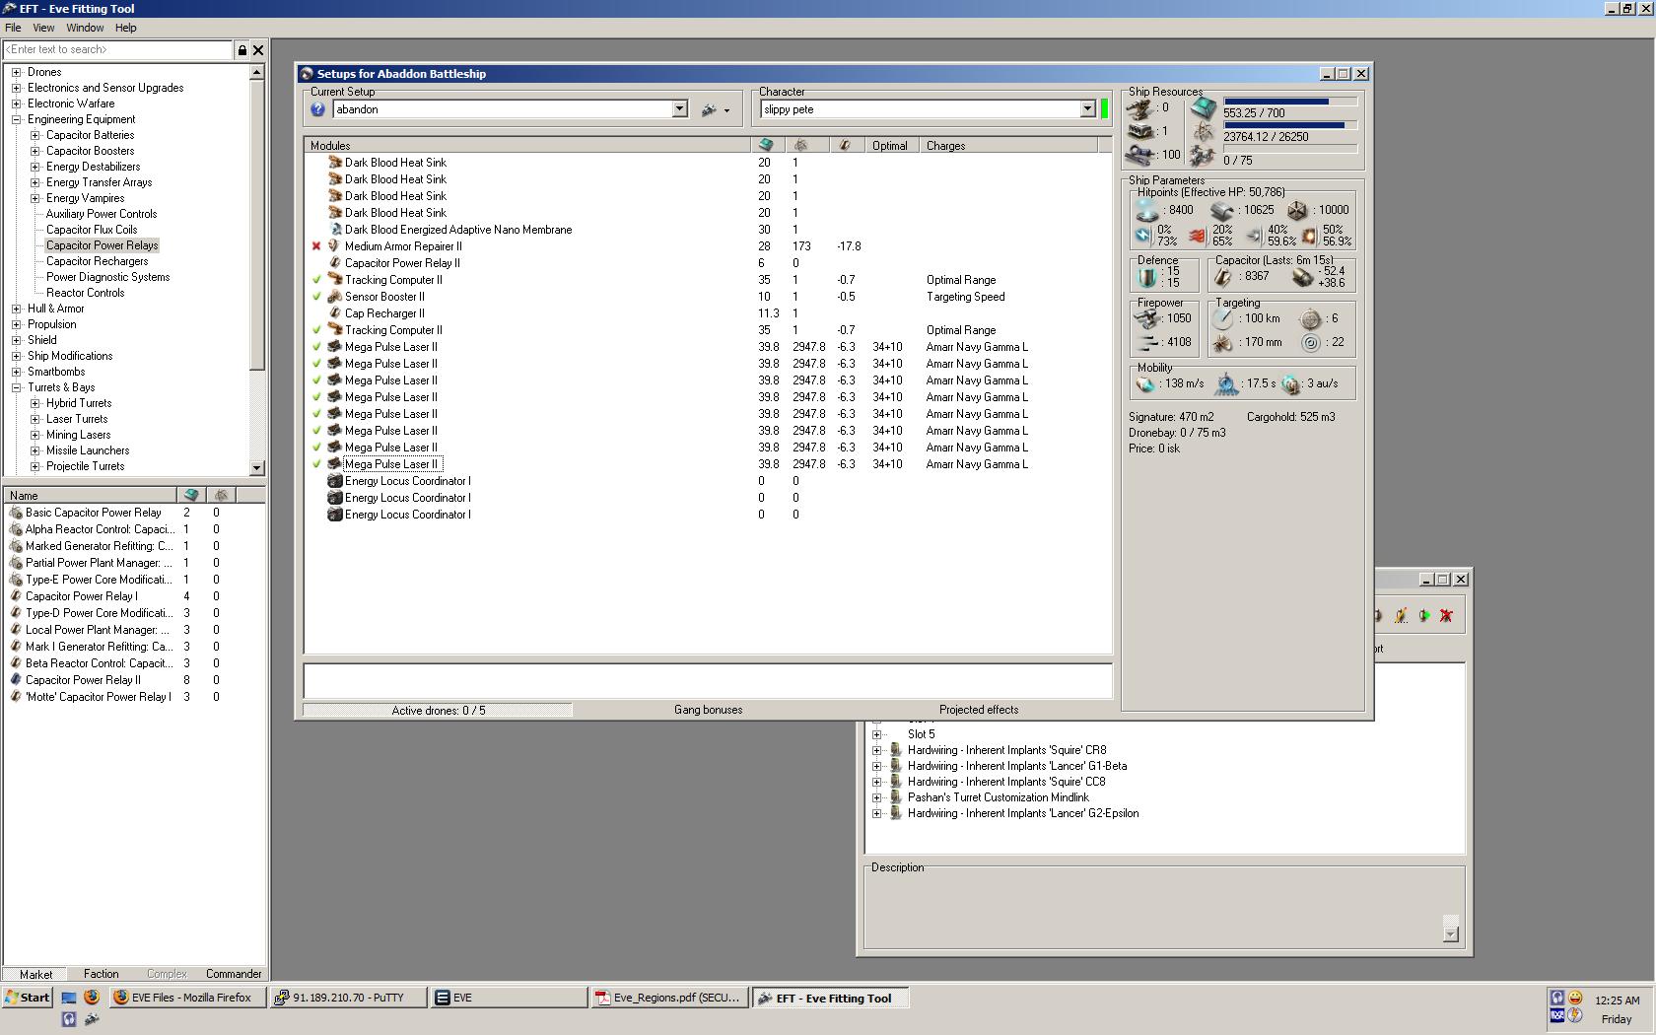Click the green arrow icon in background window
1656x1035 pixels.
point(1424,616)
